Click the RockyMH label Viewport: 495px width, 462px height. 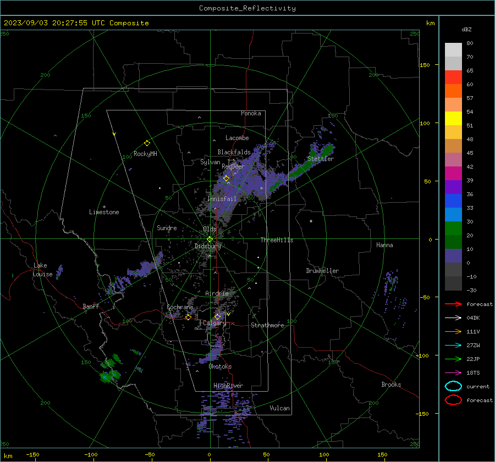(145, 154)
